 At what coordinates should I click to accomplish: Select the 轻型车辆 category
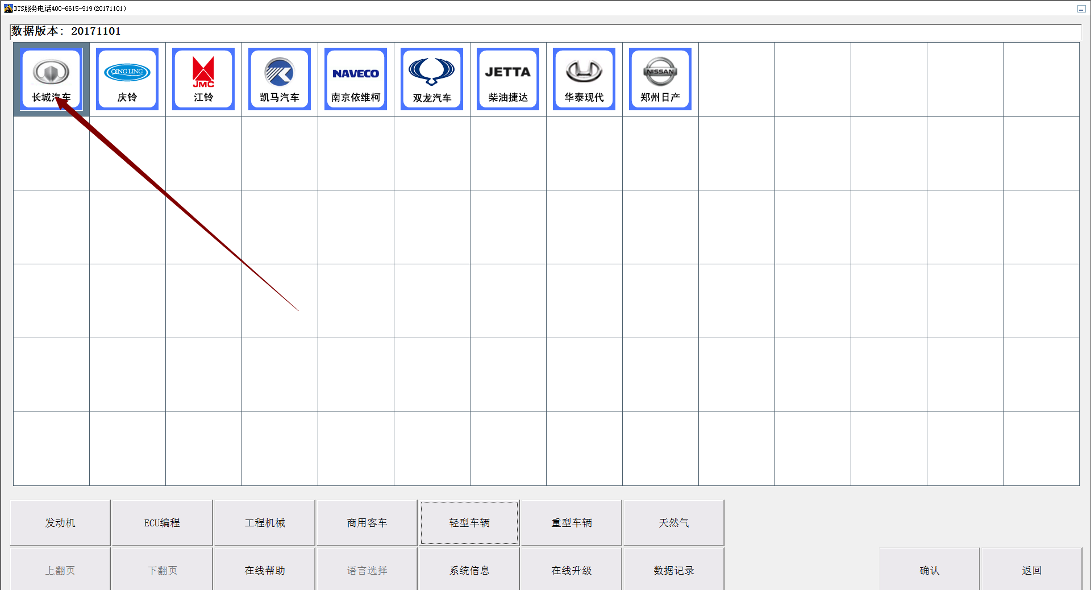[x=469, y=523]
